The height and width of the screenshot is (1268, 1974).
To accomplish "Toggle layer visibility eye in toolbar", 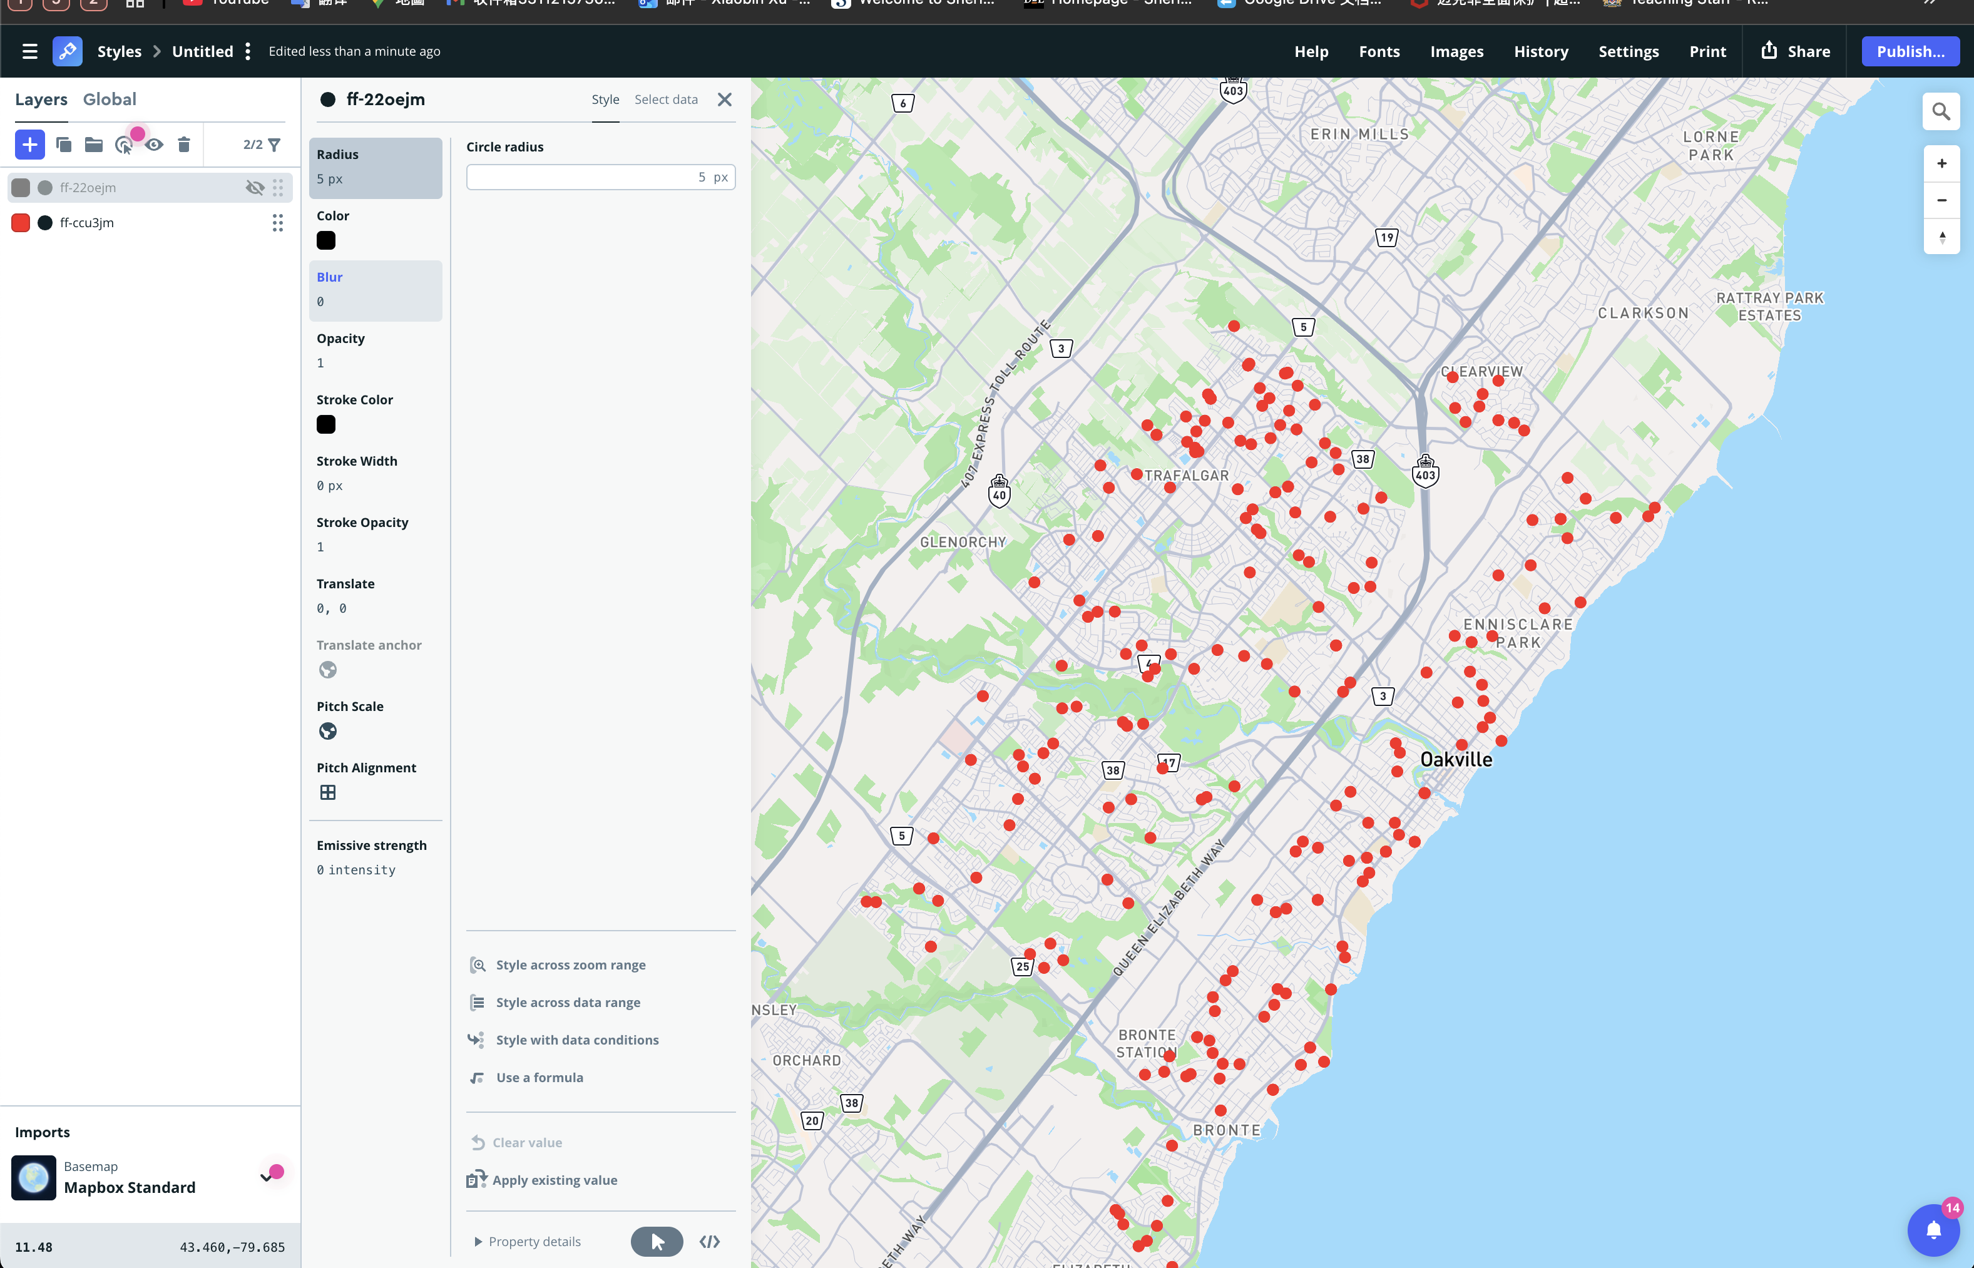I will [154, 145].
